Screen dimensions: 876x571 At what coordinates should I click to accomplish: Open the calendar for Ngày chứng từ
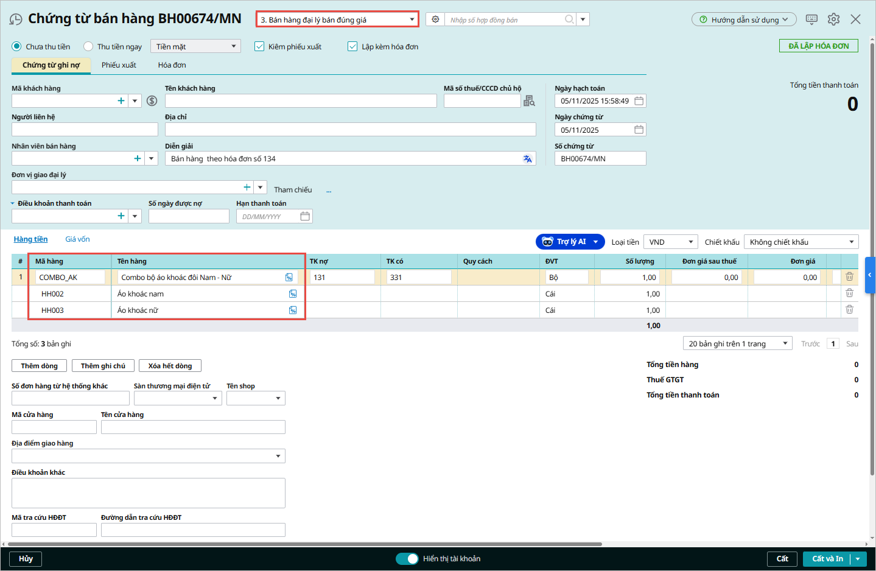pos(639,130)
